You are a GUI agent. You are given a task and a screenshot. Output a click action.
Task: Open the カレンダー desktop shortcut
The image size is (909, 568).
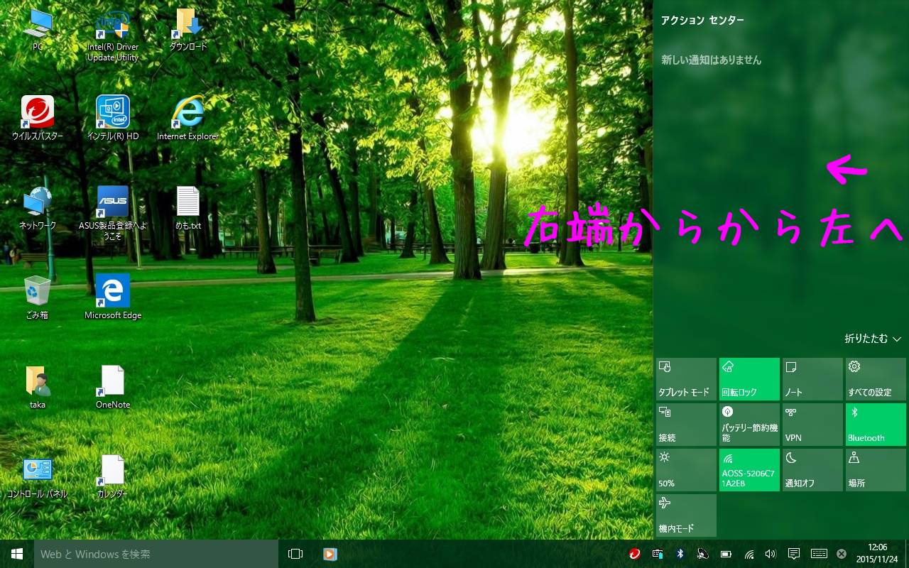click(x=112, y=476)
